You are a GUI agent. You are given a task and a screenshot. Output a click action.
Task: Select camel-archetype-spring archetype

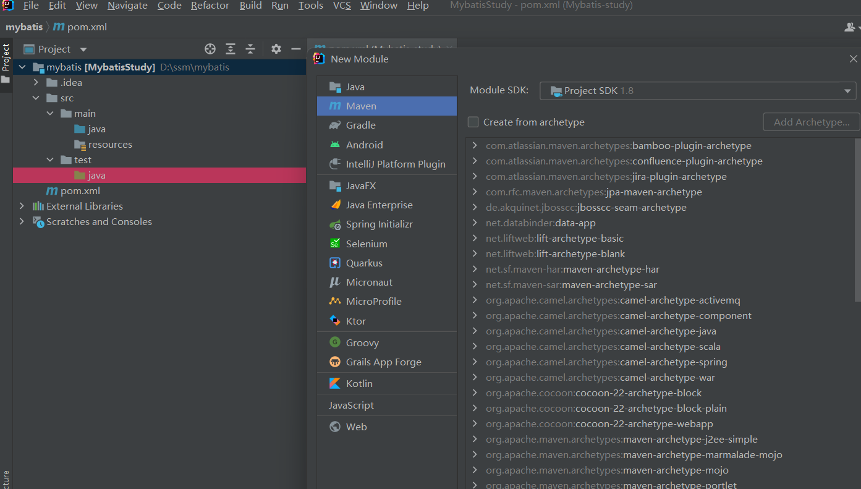point(606,362)
